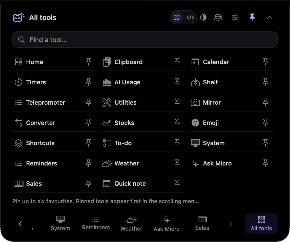Pin the Stocks tool
This screenshot has height=242, width=290.
click(x=177, y=123)
